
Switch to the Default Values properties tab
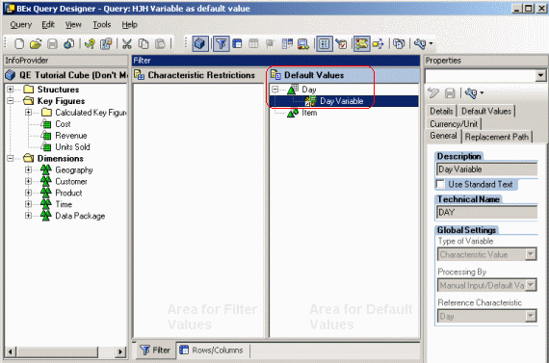point(486,112)
